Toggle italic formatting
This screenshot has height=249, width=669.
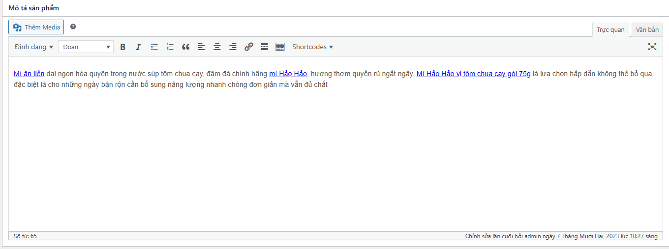coord(138,47)
